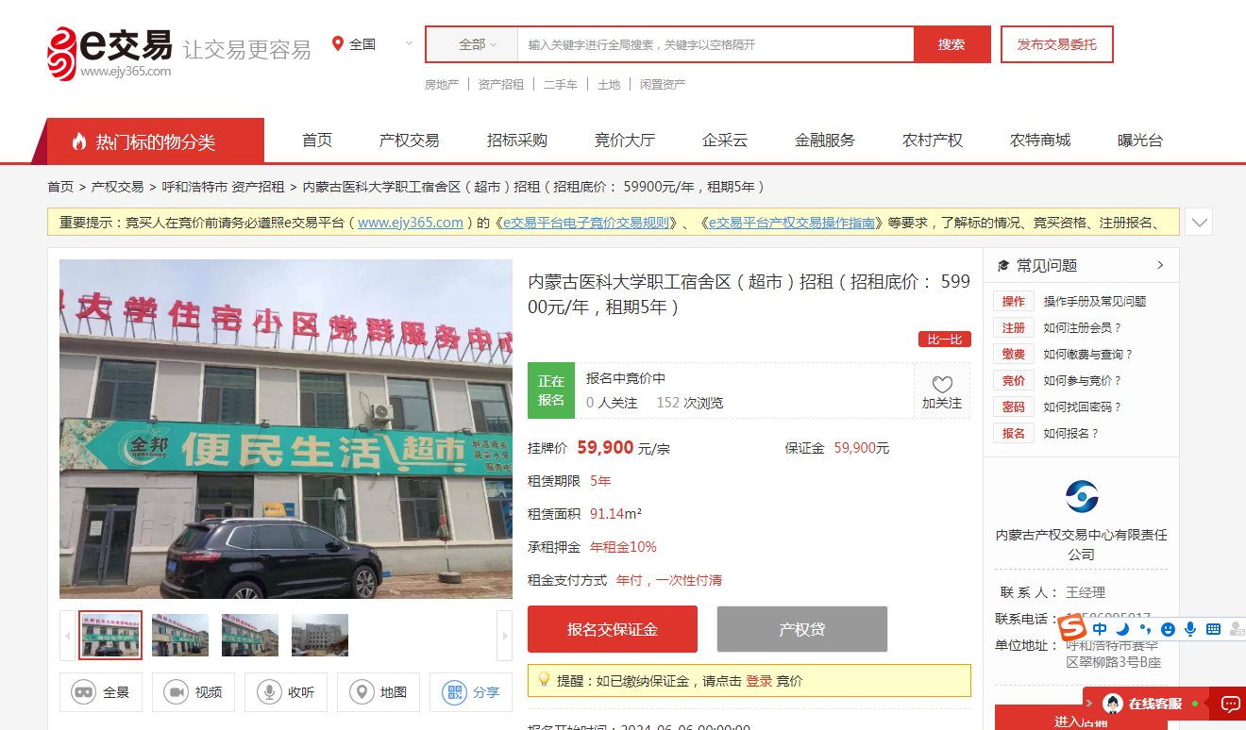This screenshot has height=730, width=1246.
Task: Open the 金融服务 nav tab
Action: pos(825,141)
